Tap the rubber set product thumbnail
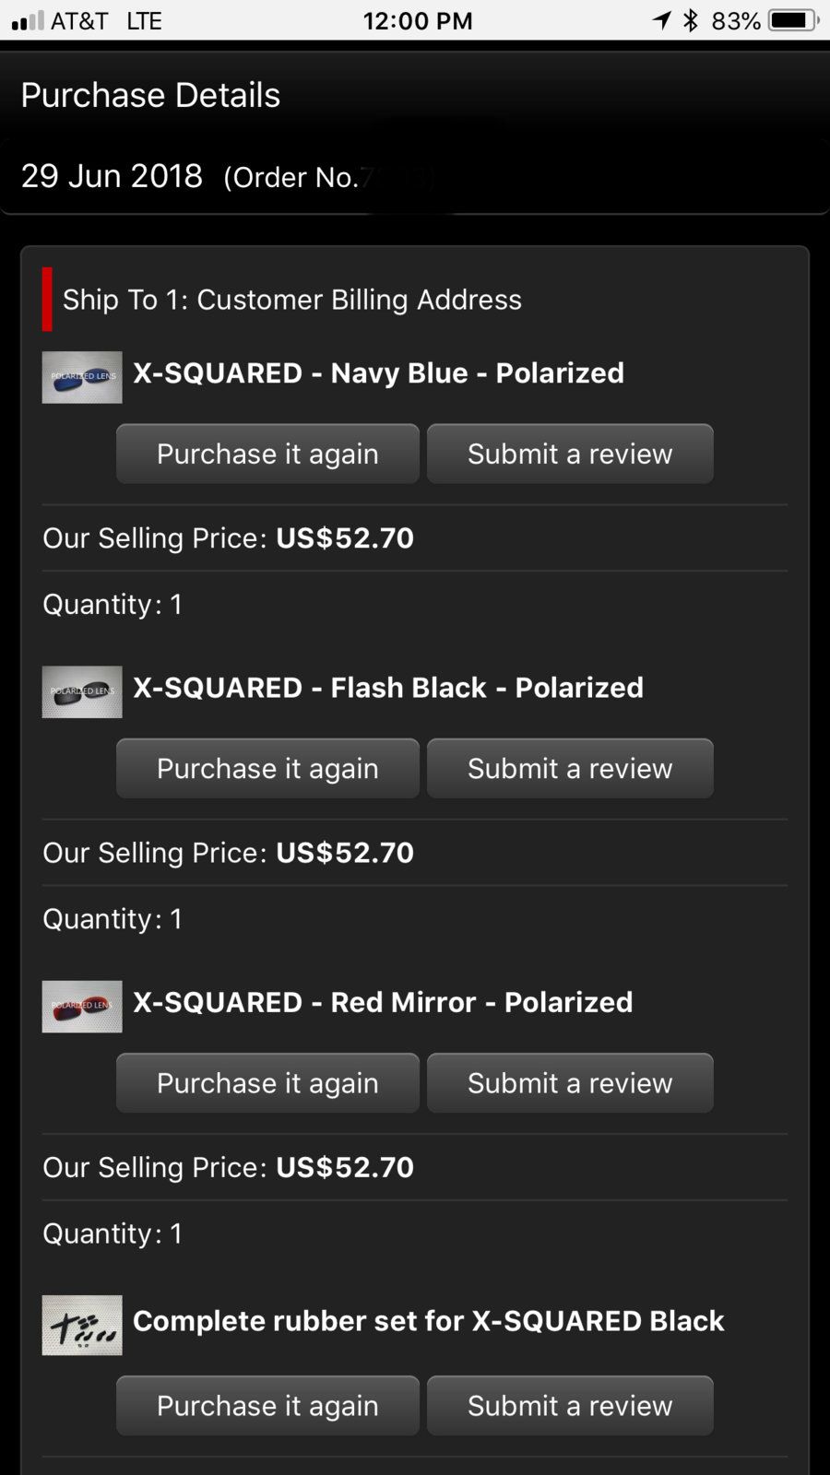The width and height of the screenshot is (830, 1475). click(x=82, y=1325)
